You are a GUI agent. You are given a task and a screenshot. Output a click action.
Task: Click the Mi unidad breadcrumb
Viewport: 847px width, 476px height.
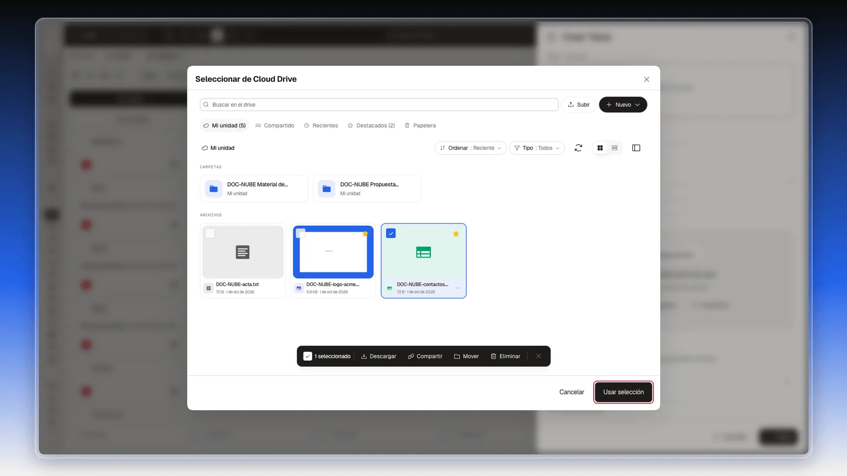218,148
